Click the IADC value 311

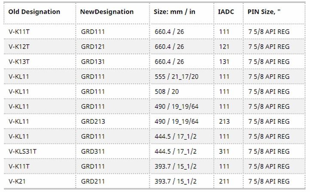click(224, 152)
